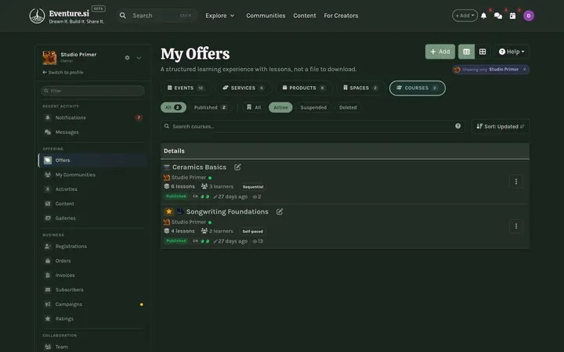This screenshot has width=564, height=352.
Task: Open Subscribers in sidebar
Action: tap(92, 289)
